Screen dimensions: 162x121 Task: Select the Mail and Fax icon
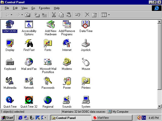point(29,64)
